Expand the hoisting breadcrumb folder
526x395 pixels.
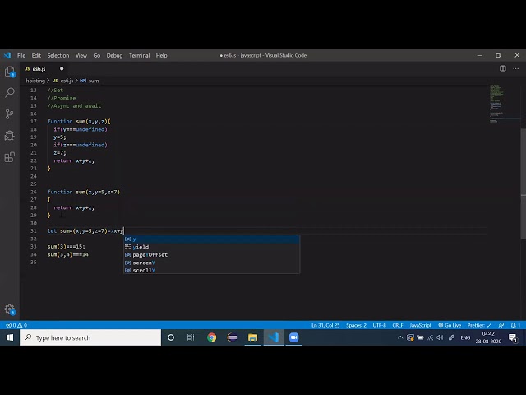point(35,81)
